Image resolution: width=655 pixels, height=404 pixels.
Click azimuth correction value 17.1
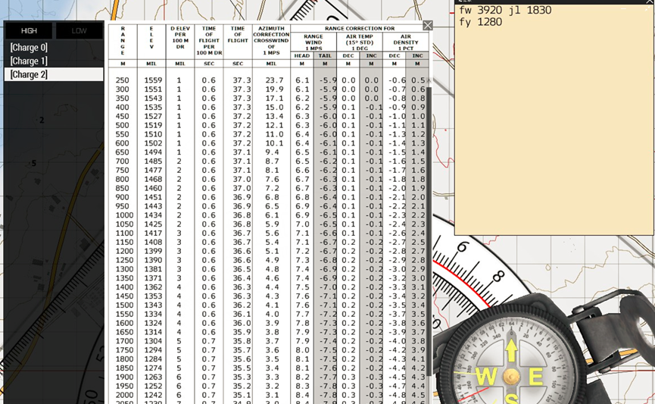pos(274,99)
